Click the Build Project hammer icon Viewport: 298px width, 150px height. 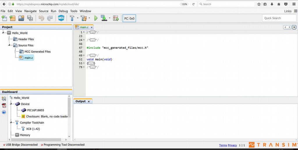tap(72, 18)
